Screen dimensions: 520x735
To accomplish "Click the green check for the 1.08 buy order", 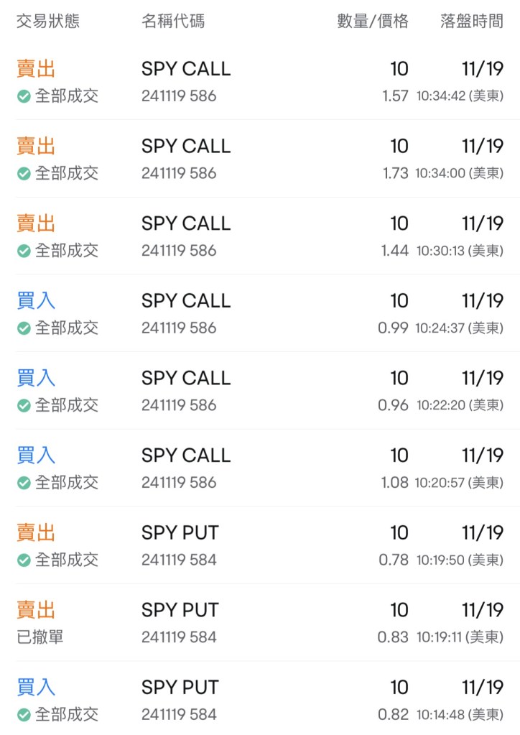I will click(24, 483).
